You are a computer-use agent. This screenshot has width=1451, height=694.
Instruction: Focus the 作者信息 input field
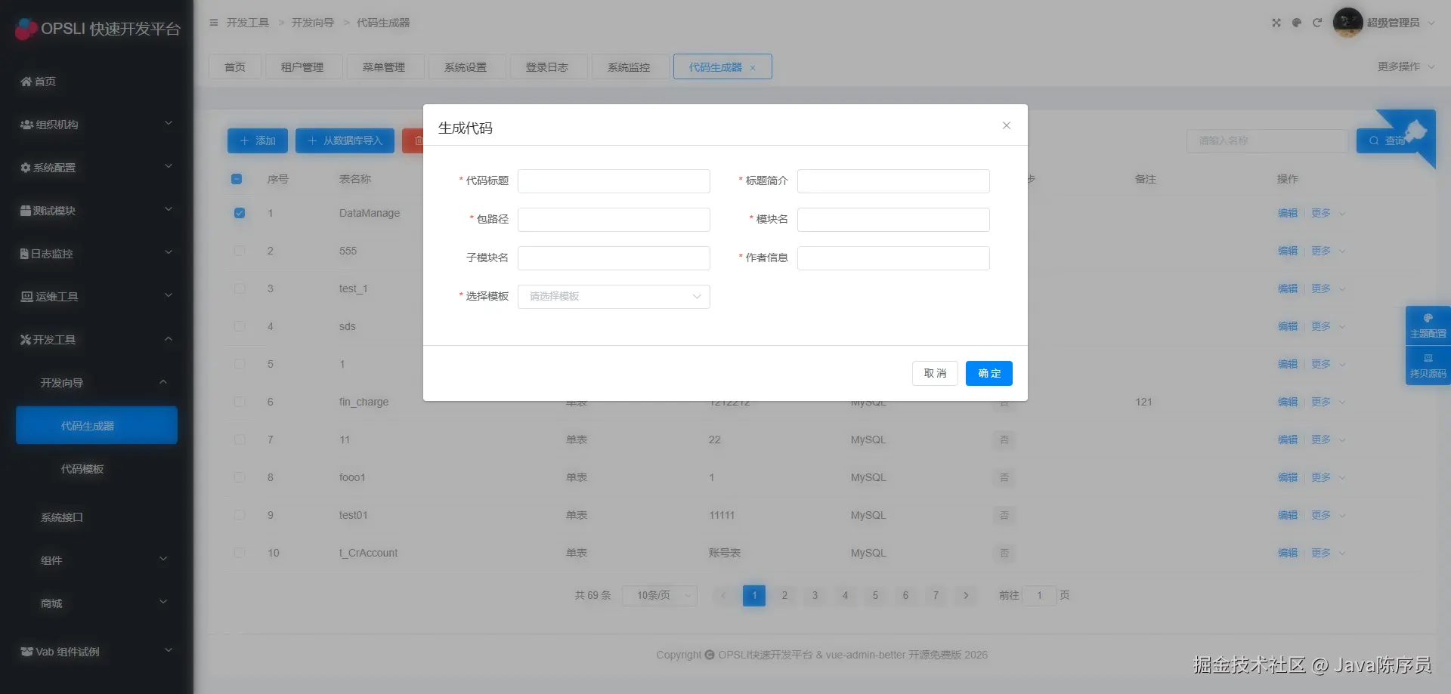[x=893, y=258]
